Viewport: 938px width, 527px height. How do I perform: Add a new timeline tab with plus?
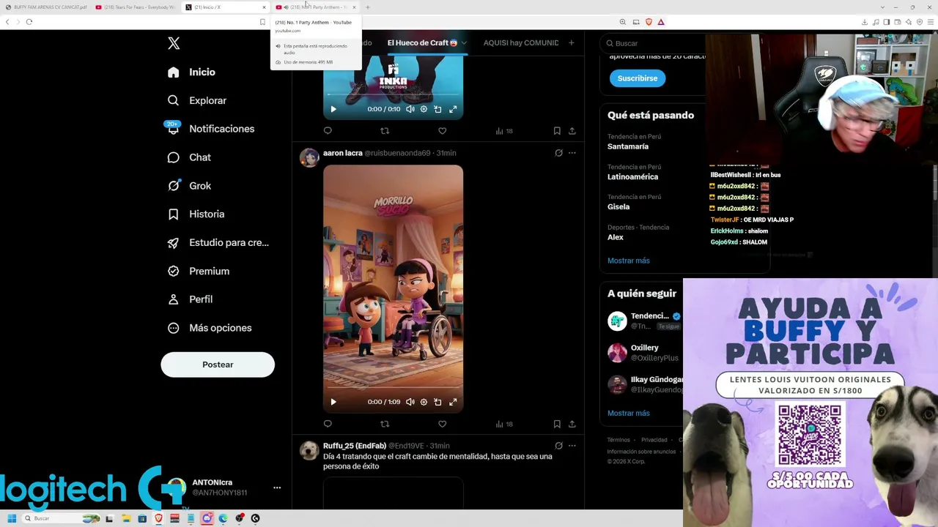[x=572, y=42]
